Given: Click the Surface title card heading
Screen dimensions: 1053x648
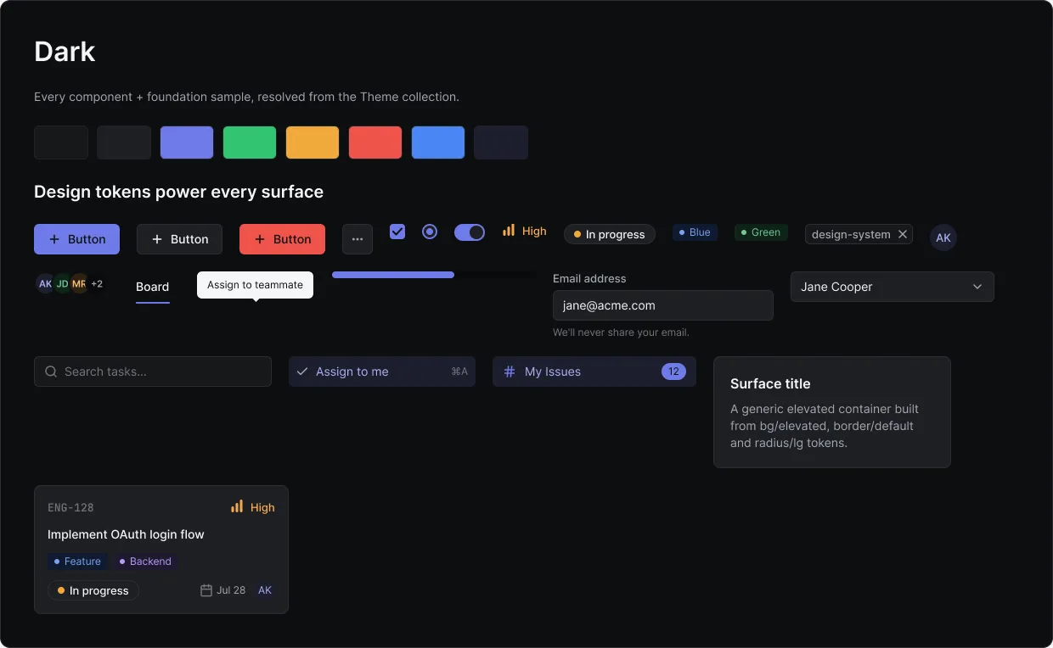Looking at the screenshot, I should 770,383.
